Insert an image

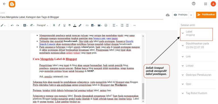point(93,25)
